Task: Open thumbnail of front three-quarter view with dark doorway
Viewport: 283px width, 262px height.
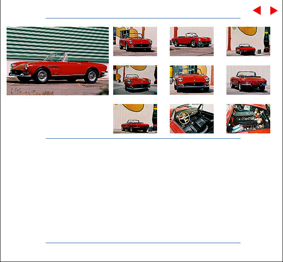Action: 135,41
